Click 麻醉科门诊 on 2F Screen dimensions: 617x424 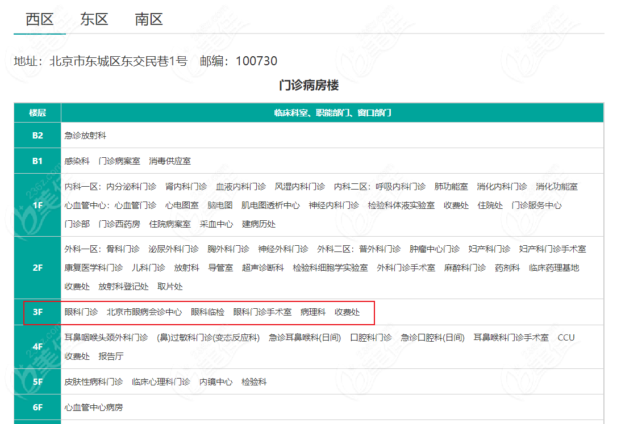(x=465, y=268)
